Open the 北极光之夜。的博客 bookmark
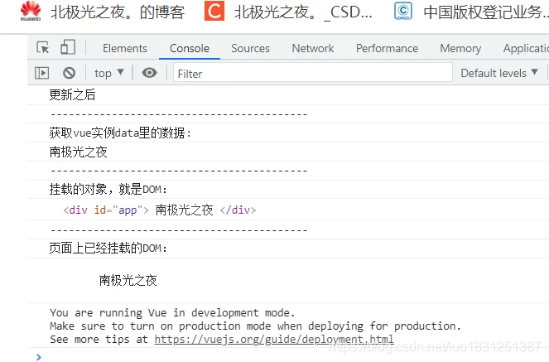The image size is (549, 362). (x=117, y=12)
